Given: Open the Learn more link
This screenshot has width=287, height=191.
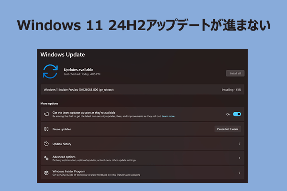Looking at the screenshot, I should [168, 116].
